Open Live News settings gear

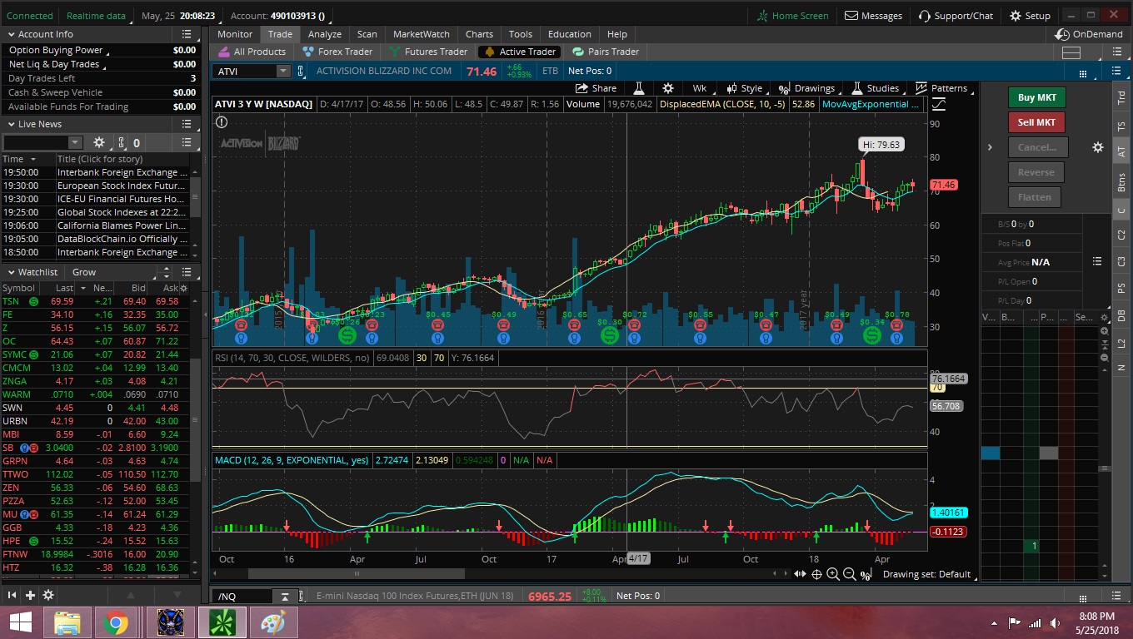tap(98, 142)
